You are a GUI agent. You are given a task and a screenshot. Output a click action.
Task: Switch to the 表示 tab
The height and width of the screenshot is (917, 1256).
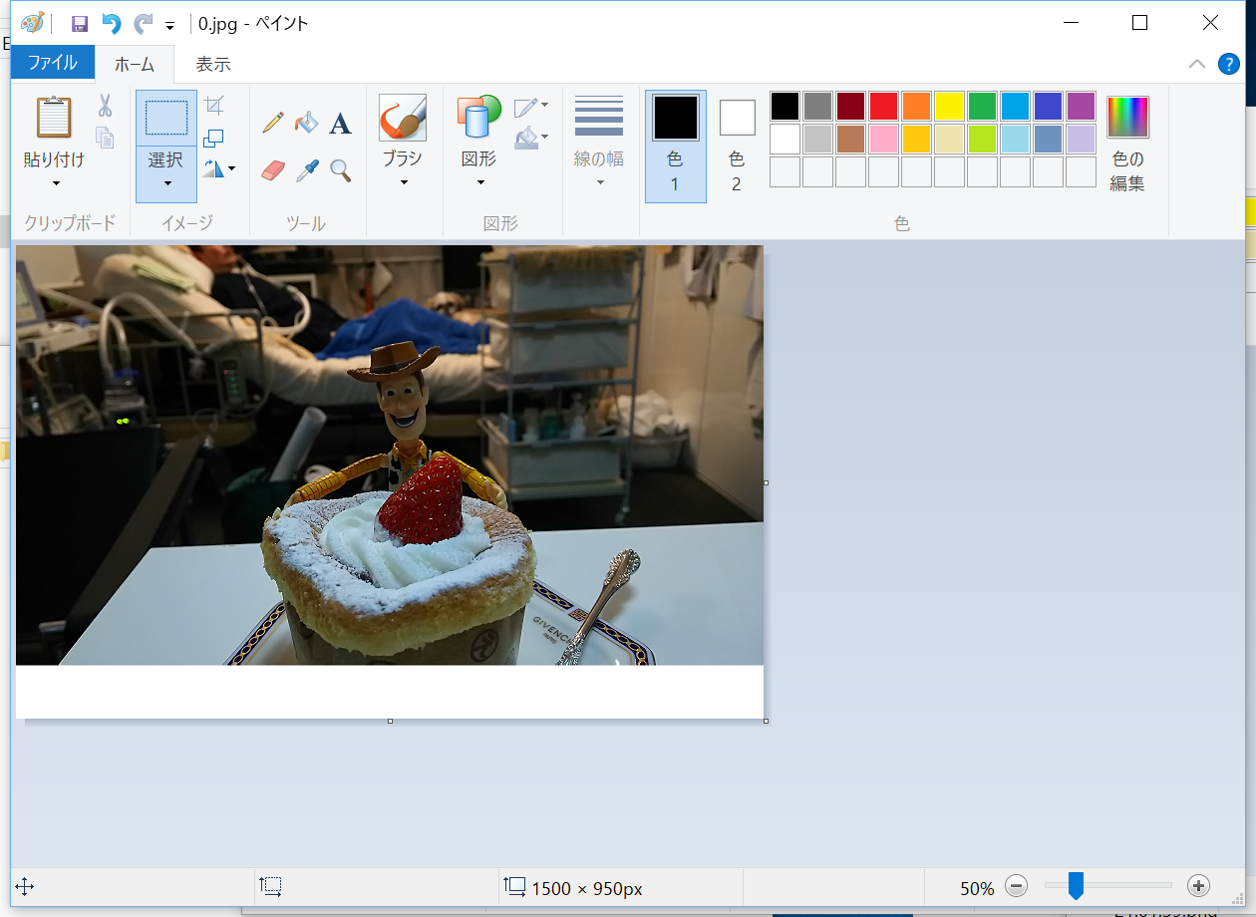coord(212,64)
